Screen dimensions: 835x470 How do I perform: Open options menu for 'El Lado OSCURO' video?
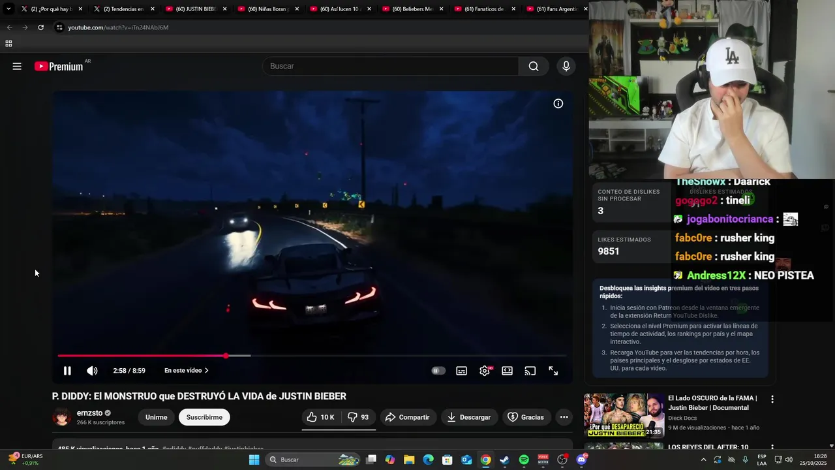coord(772,399)
